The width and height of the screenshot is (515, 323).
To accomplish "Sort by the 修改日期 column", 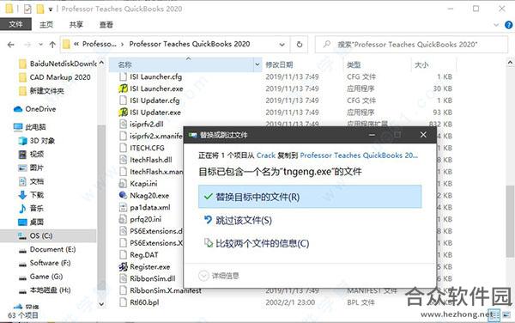I will [279, 64].
